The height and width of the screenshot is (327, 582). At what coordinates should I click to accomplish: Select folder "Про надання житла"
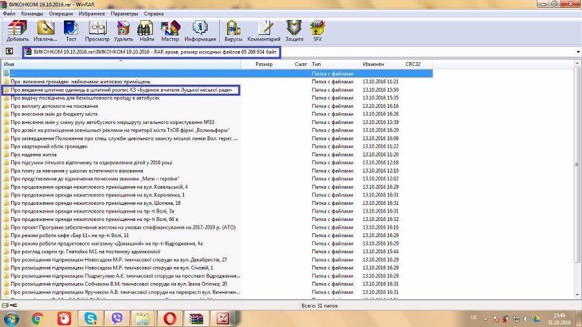[34, 154]
